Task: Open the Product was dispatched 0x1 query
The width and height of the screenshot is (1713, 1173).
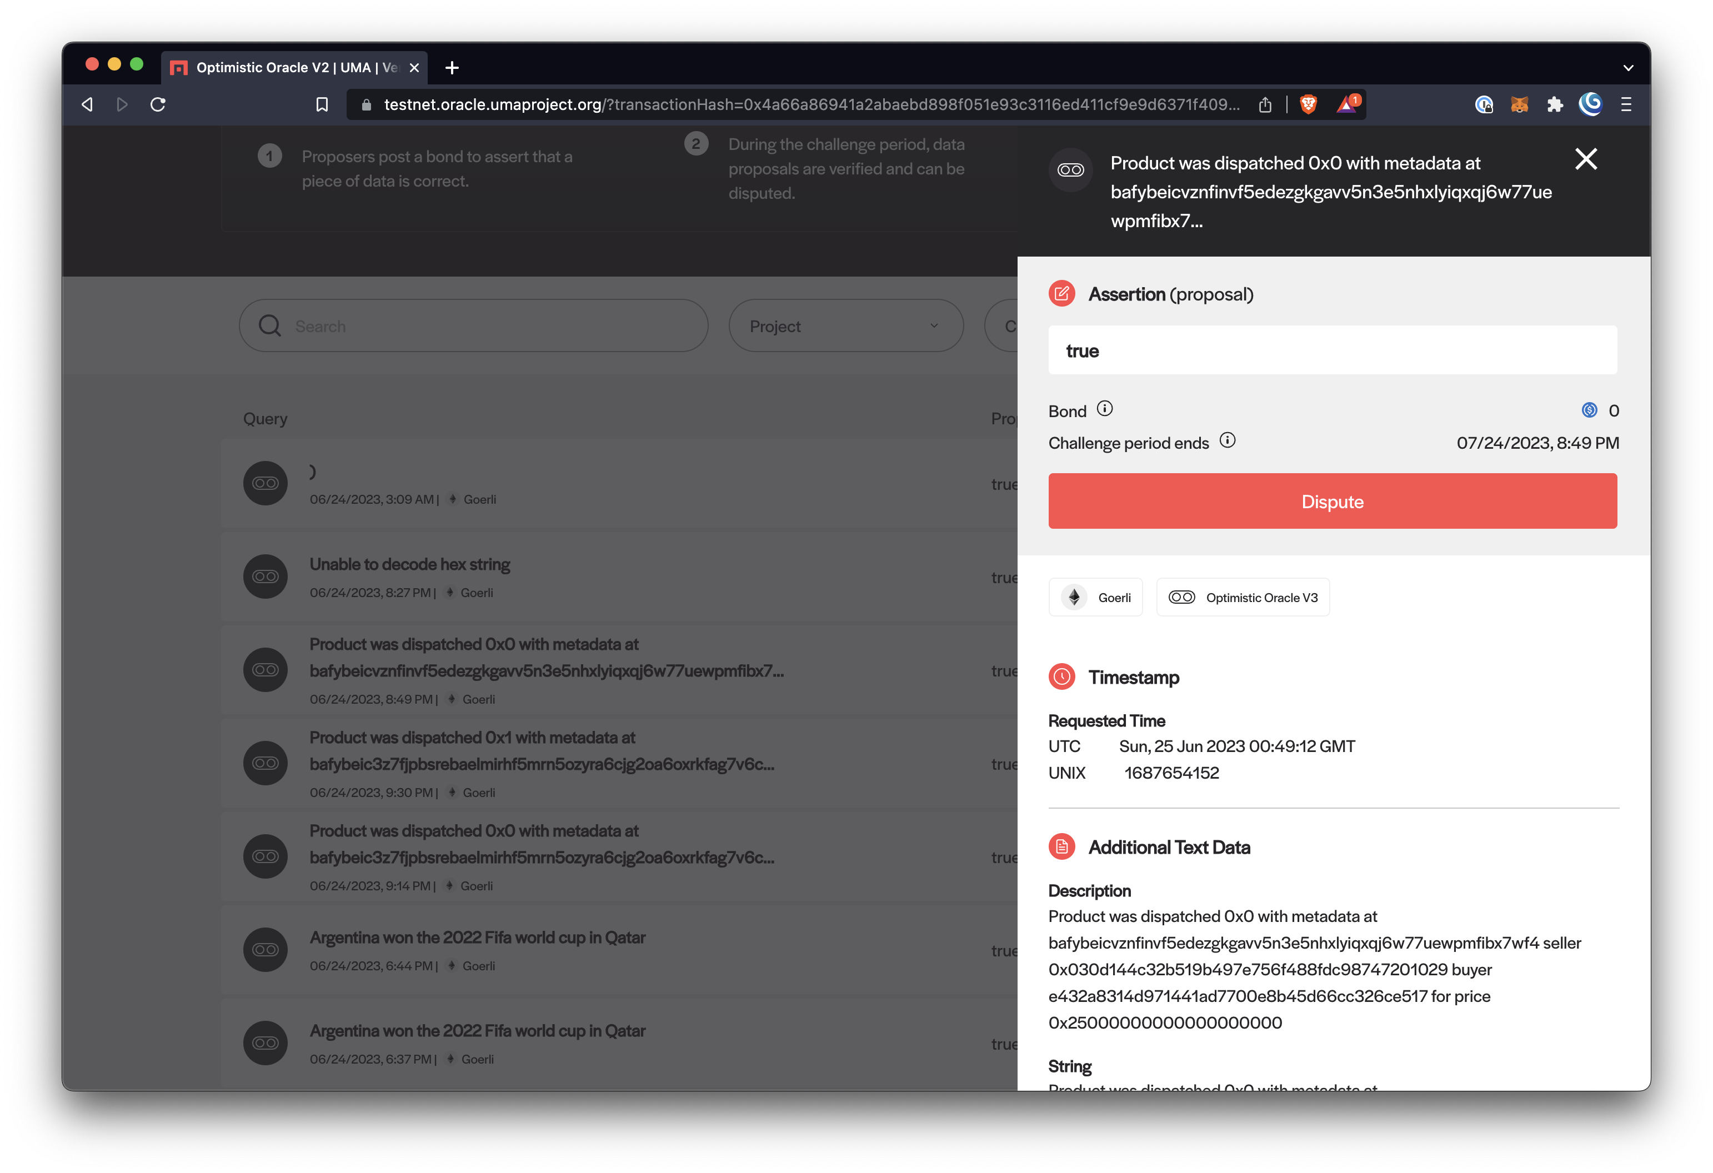Action: point(619,763)
